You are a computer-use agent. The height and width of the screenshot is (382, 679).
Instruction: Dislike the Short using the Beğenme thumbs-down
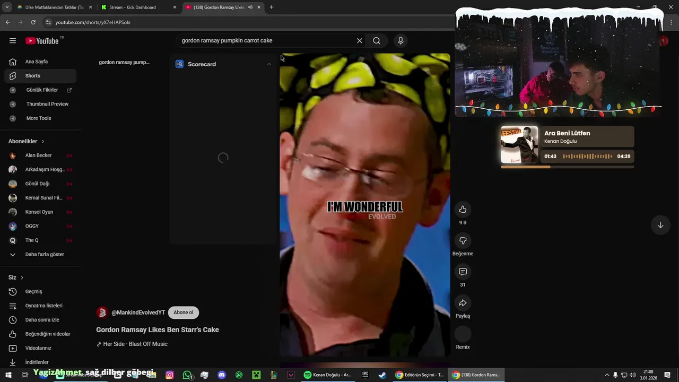(x=463, y=240)
